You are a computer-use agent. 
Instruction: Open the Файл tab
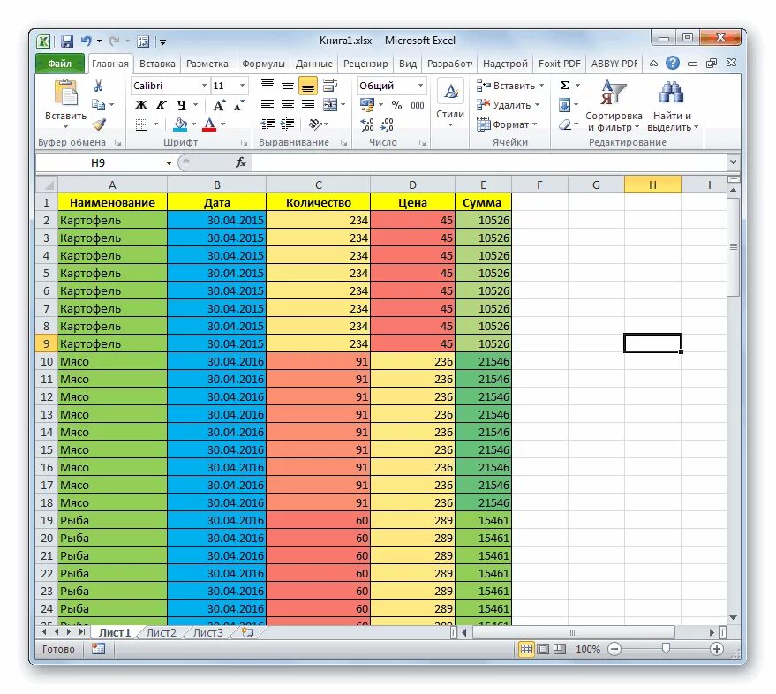(x=60, y=64)
